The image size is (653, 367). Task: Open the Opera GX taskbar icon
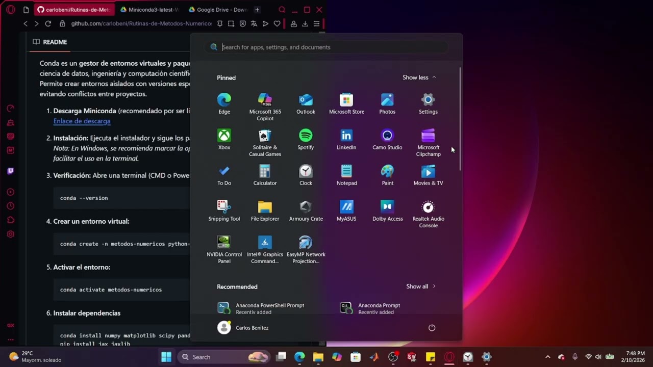click(449, 357)
